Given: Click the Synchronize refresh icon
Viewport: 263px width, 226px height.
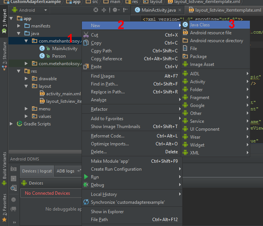Looking at the screenshot, I should point(86,202).
